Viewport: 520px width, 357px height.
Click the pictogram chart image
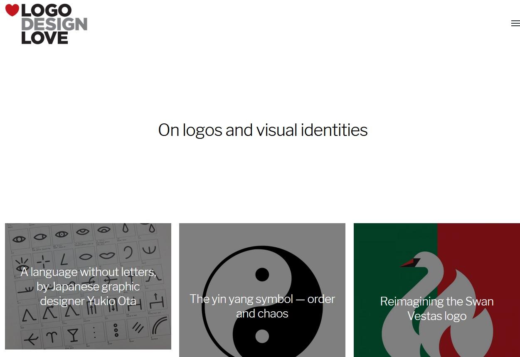pyautogui.click(x=88, y=245)
